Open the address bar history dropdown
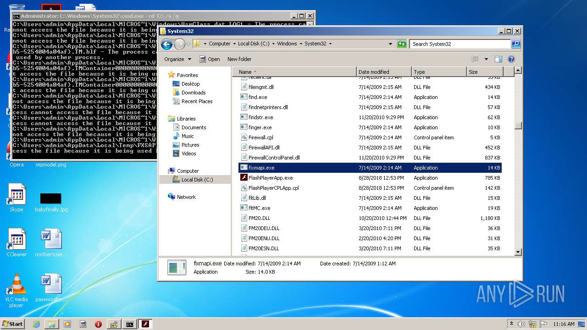 pos(391,44)
